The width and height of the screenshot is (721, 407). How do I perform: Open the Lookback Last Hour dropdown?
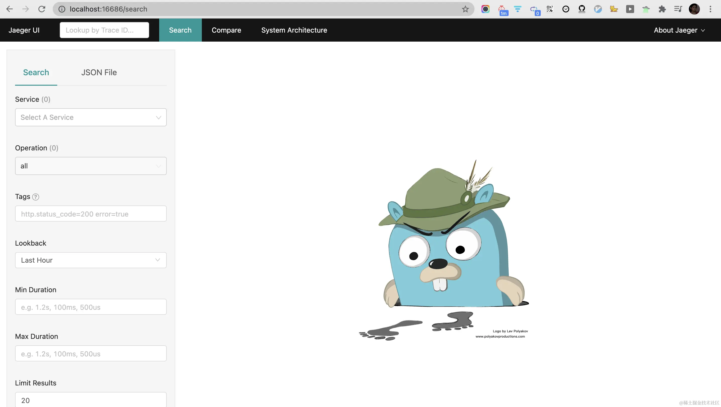point(91,260)
